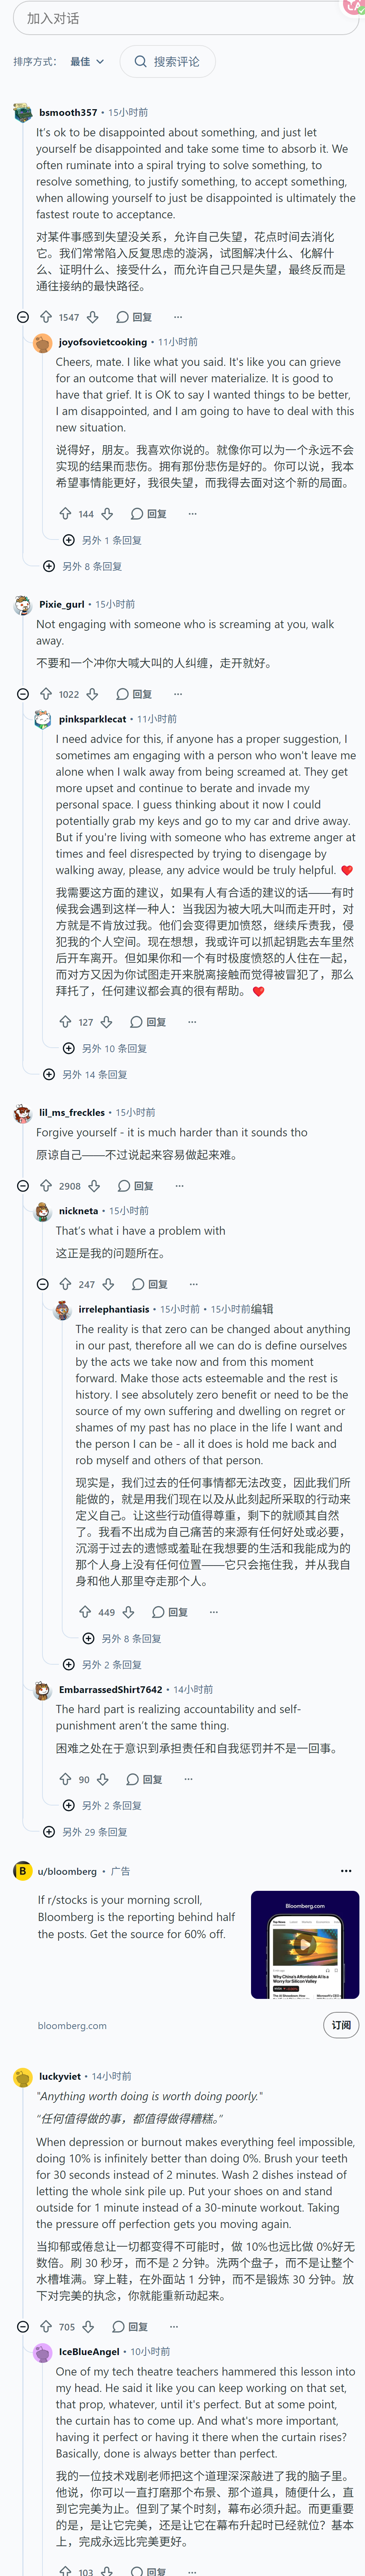Open more options on lil_ms_freckles' comment
The image size is (365, 2576).
[179, 1186]
